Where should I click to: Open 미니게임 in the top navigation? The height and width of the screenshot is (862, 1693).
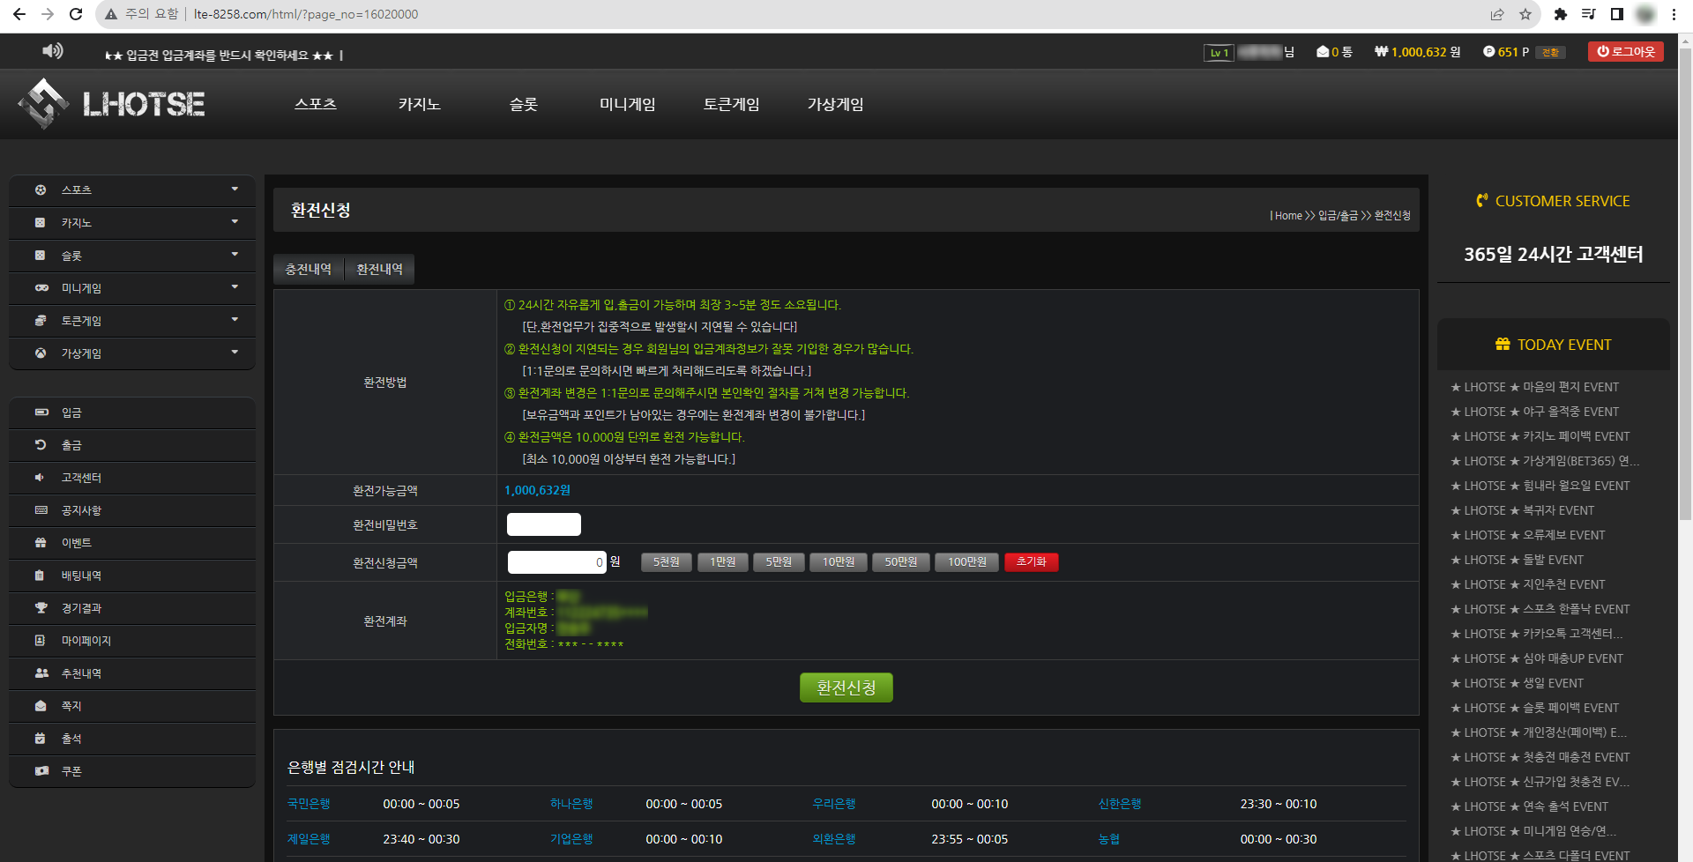(x=628, y=104)
